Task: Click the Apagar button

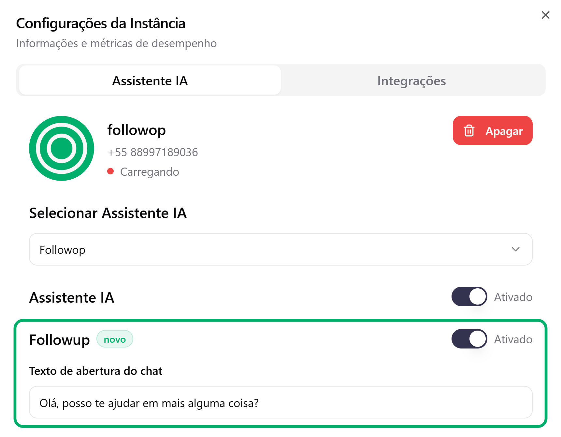Action: click(492, 131)
